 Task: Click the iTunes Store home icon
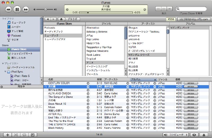tap(61, 19)
